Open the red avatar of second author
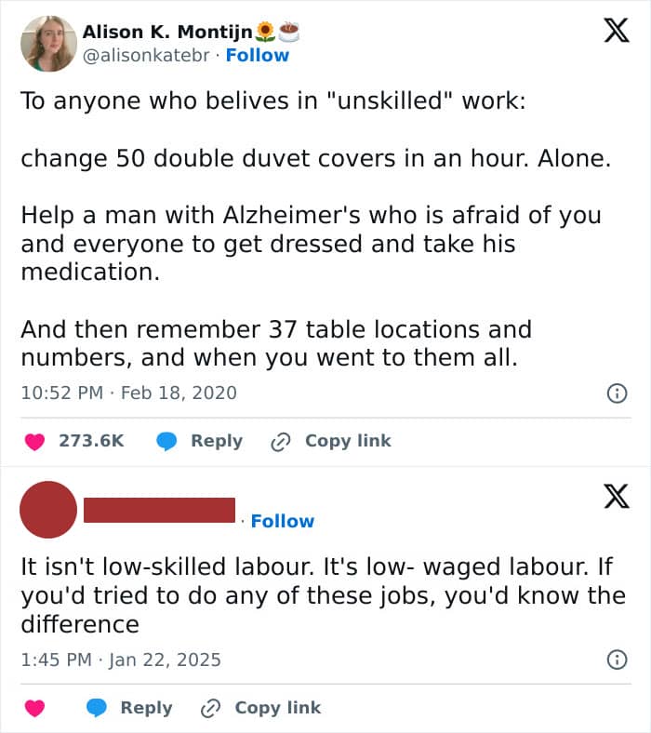Screen dimensions: 651x733 point(48,510)
